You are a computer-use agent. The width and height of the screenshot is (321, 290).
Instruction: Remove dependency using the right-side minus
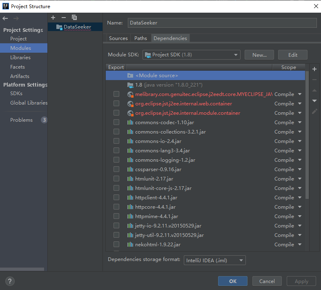[314, 80]
